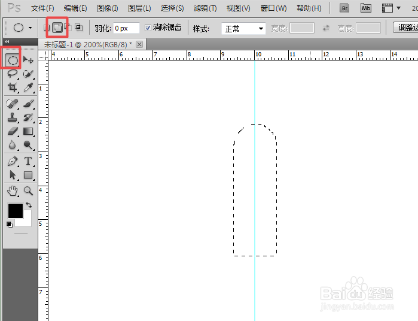This screenshot has width=418, height=321.
Task: Open the tool preset picker dropdown
Action: (x=30, y=28)
